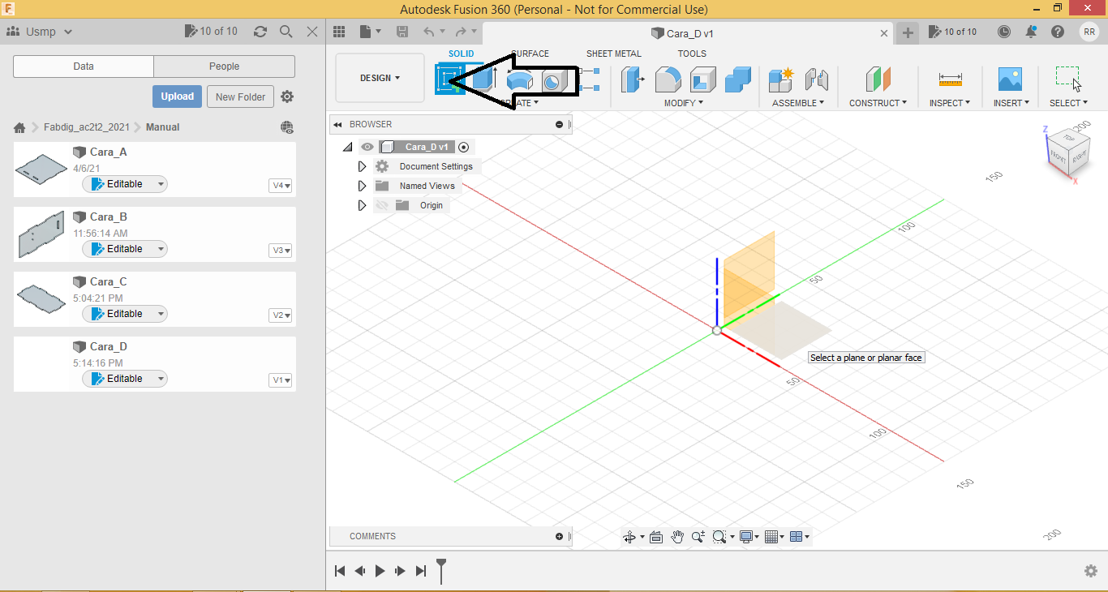Activate the Measure tool
The height and width of the screenshot is (592, 1108).
(950, 79)
